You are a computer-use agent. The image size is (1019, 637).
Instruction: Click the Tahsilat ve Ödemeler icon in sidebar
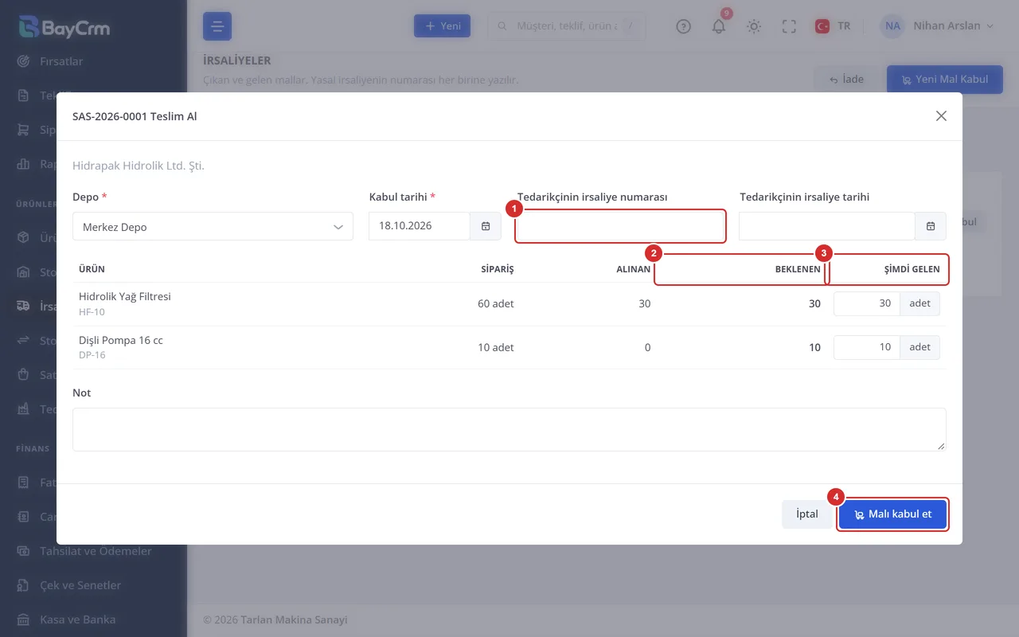pyautogui.click(x=24, y=551)
